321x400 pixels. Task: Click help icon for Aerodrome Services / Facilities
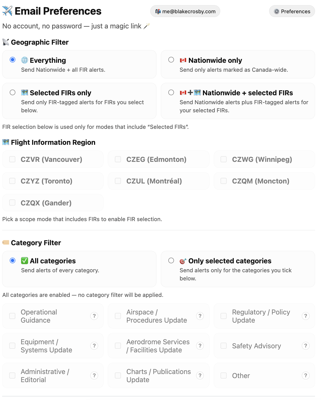[200, 346]
